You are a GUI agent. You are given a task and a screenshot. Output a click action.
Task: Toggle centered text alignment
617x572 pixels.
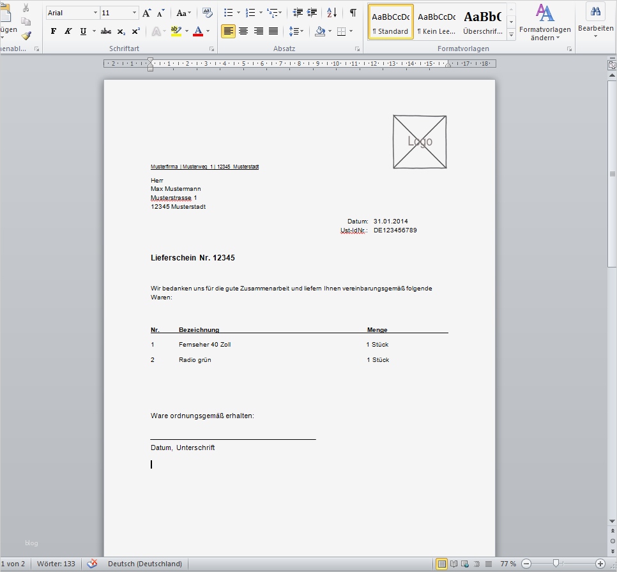243,31
